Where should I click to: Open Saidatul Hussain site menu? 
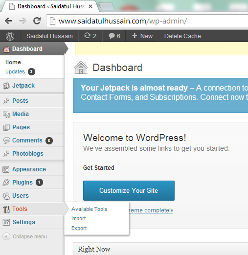(49, 36)
